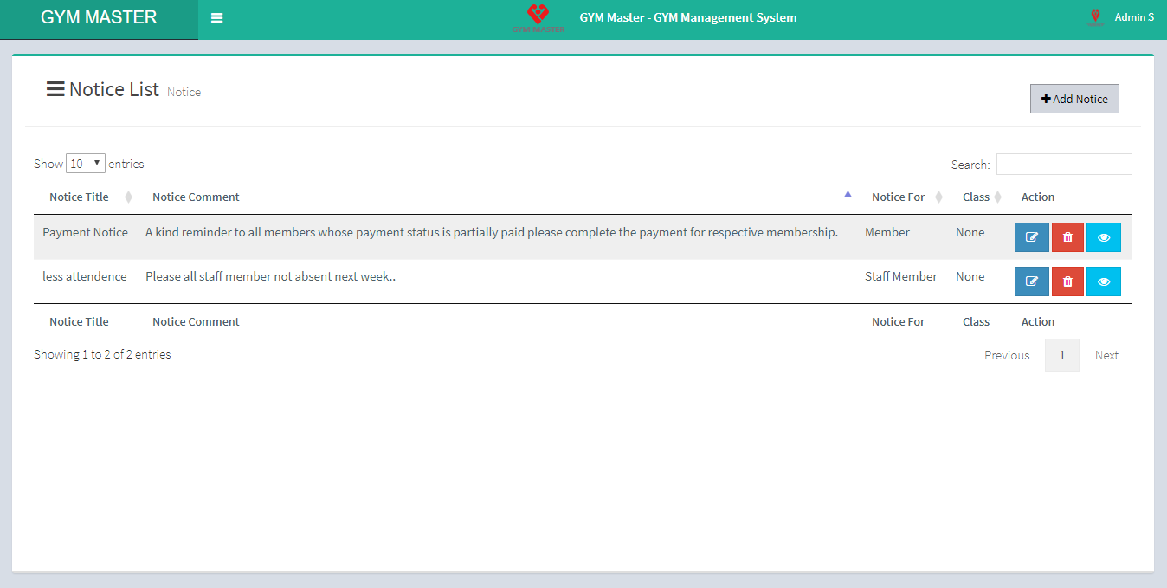Edit the Payment Notice entry
The height and width of the screenshot is (588, 1167).
click(1031, 237)
